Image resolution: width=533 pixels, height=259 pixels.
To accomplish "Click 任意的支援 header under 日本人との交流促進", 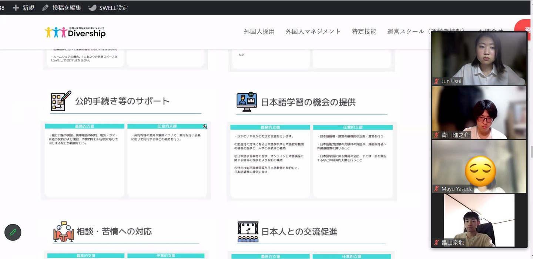I will pos(352,256).
